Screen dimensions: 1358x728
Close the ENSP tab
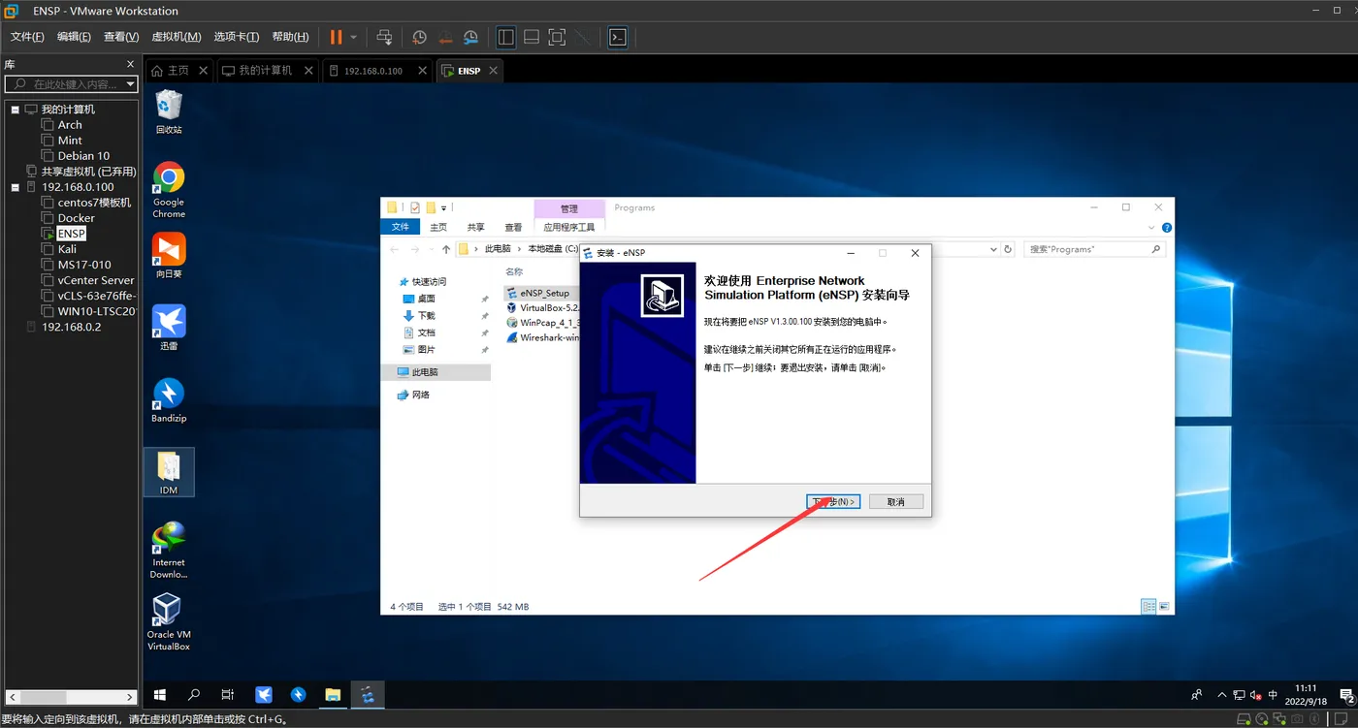click(494, 71)
